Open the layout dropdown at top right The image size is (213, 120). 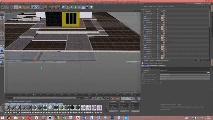(202, 4)
